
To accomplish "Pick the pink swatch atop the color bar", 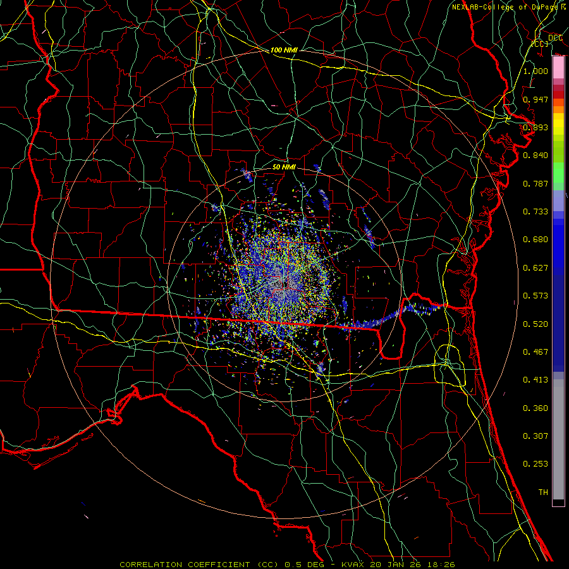I will coord(558,68).
